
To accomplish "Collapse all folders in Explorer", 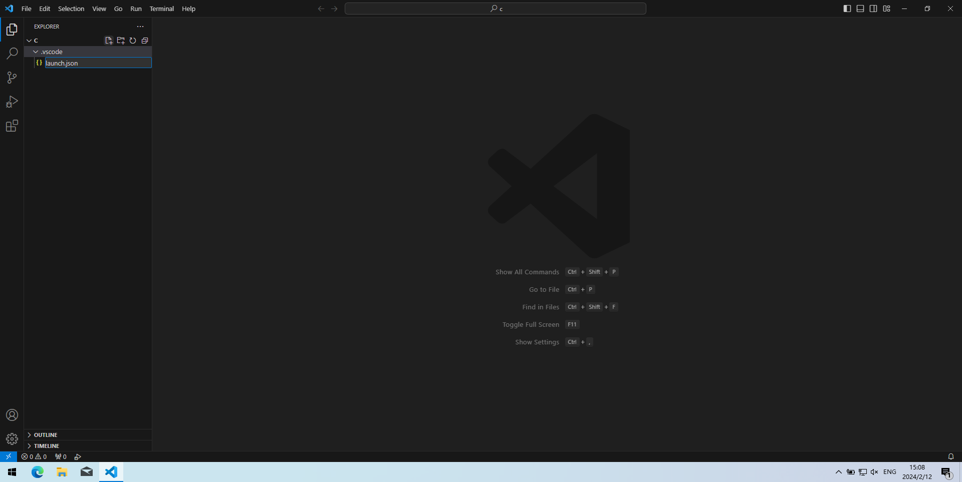I will pyautogui.click(x=145, y=41).
